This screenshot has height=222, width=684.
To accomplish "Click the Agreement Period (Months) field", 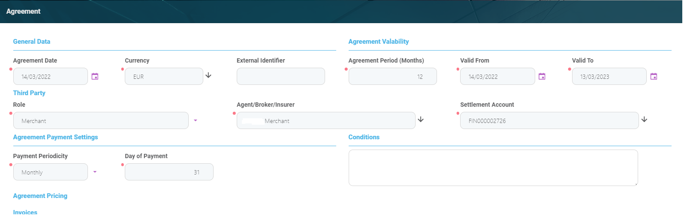I will (392, 76).
